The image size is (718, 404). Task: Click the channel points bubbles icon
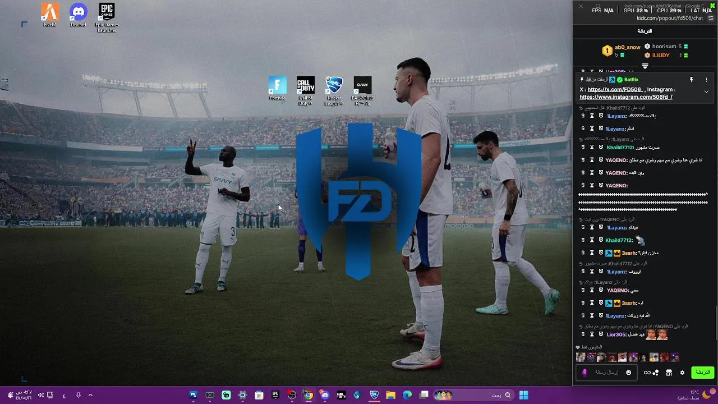coord(656,373)
